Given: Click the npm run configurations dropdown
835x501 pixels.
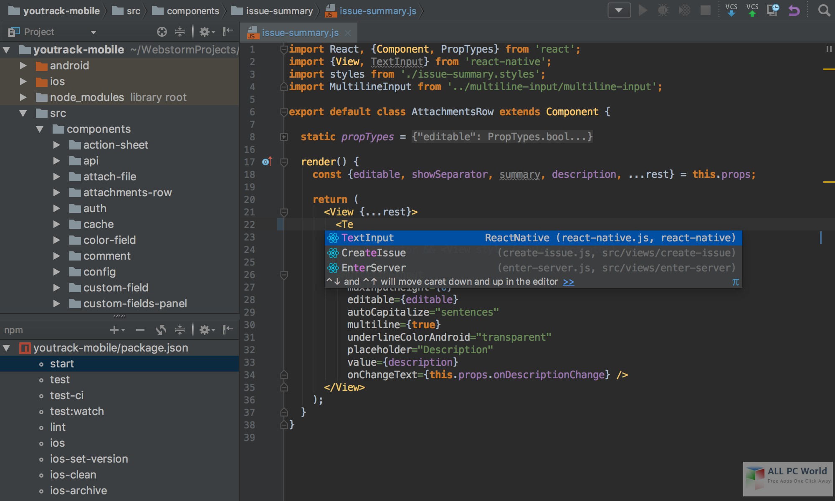Looking at the screenshot, I should coord(619,11).
